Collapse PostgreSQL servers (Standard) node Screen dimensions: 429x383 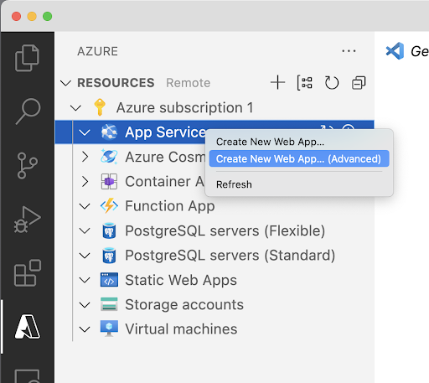tap(85, 256)
